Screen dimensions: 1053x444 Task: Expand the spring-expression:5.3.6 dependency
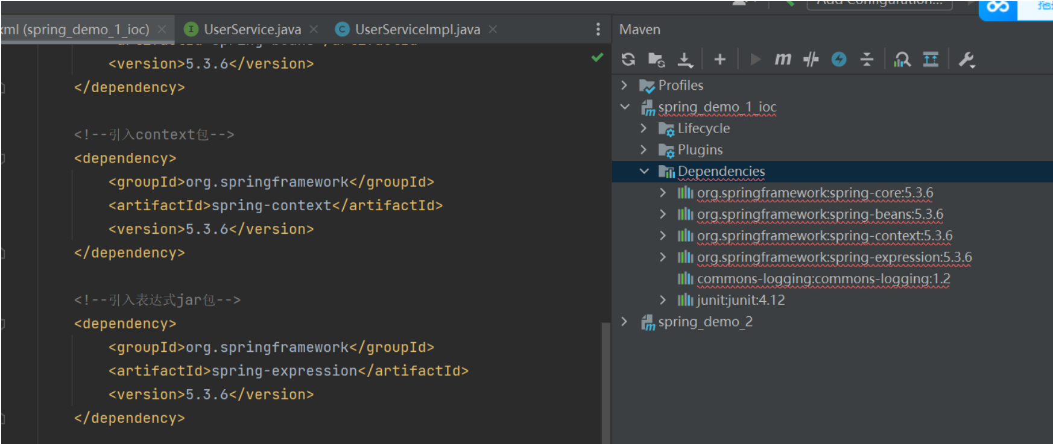click(x=663, y=257)
